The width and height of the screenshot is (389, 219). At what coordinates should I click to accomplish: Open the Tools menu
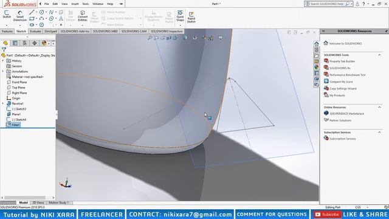[x=85, y=4]
